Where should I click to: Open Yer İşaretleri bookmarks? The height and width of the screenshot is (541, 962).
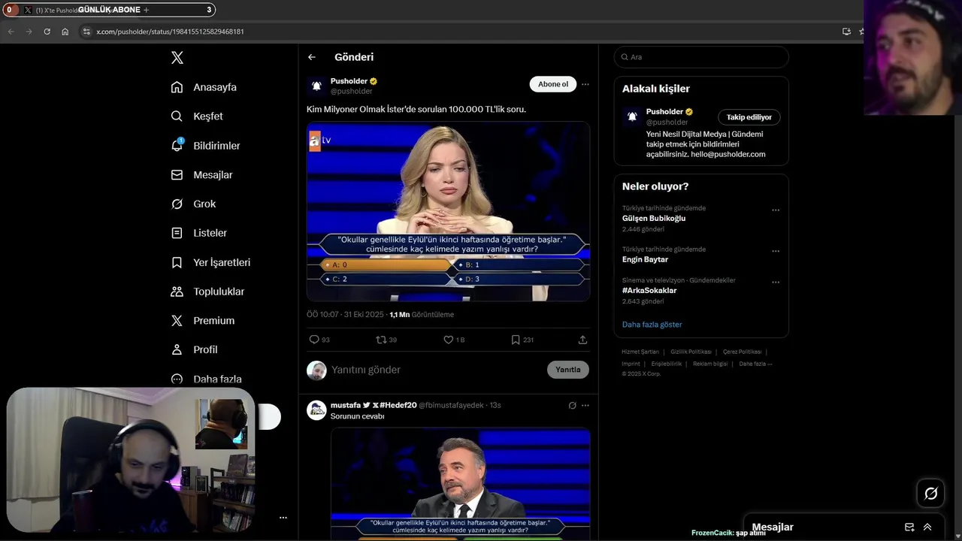click(210, 262)
